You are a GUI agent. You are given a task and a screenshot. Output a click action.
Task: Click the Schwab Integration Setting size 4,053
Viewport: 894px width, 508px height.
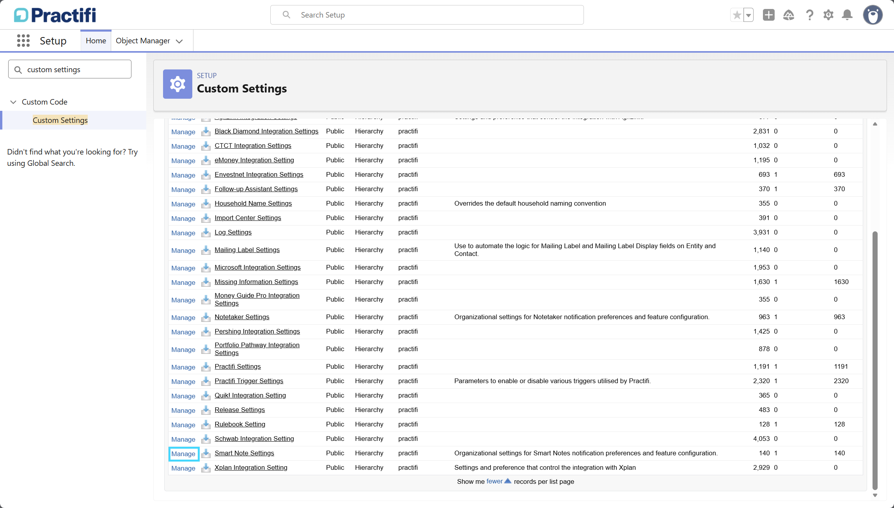(761, 439)
